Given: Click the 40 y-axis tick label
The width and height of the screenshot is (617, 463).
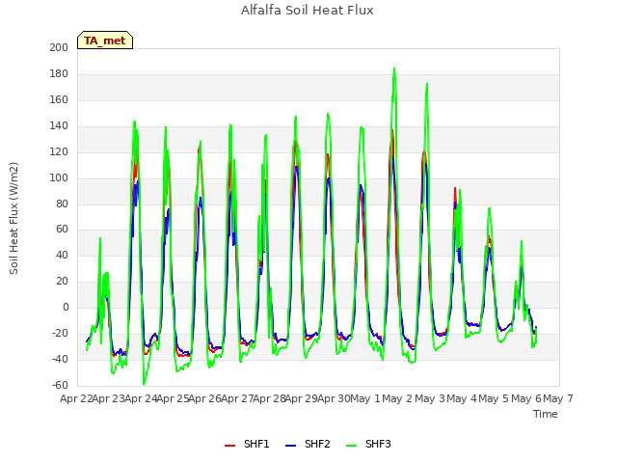Looking at the screenshot, I should click(62, 255).
